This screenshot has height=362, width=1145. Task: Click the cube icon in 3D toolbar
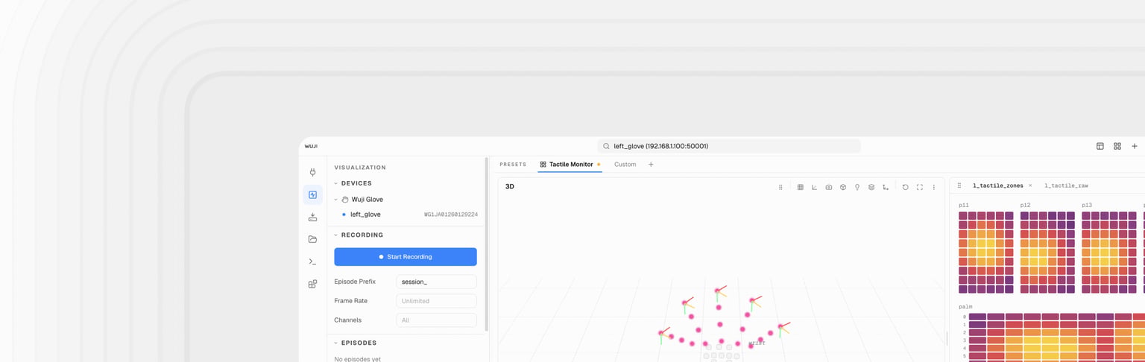(x=843, y=187)
